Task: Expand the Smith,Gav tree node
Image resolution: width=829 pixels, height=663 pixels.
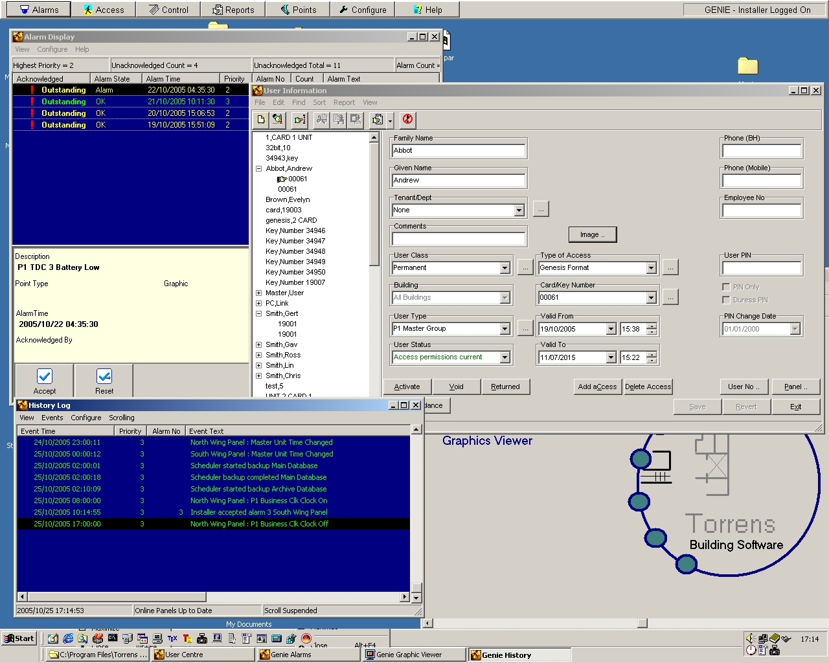Action: coord(258,344)
